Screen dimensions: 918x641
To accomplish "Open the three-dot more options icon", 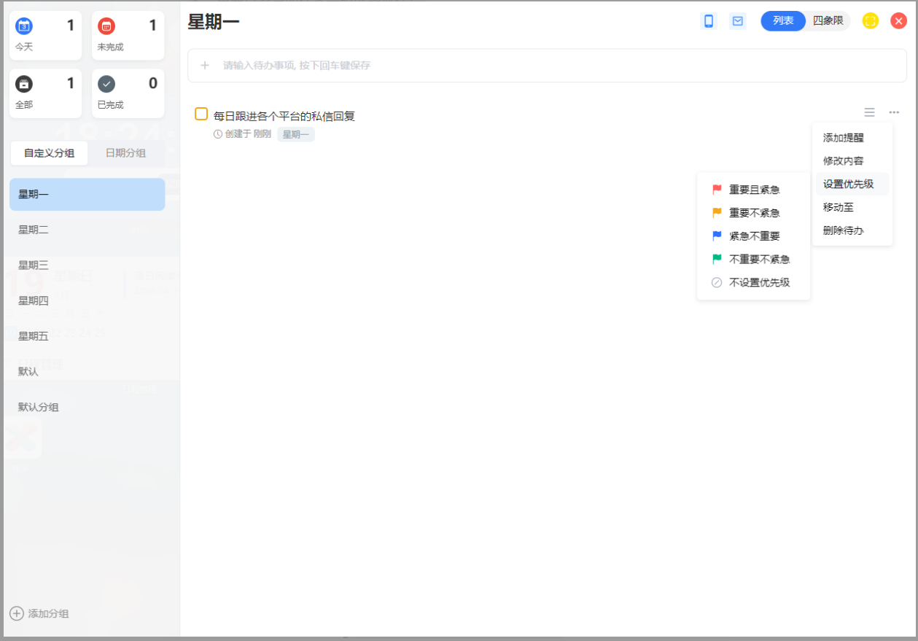I will point(893,112).
